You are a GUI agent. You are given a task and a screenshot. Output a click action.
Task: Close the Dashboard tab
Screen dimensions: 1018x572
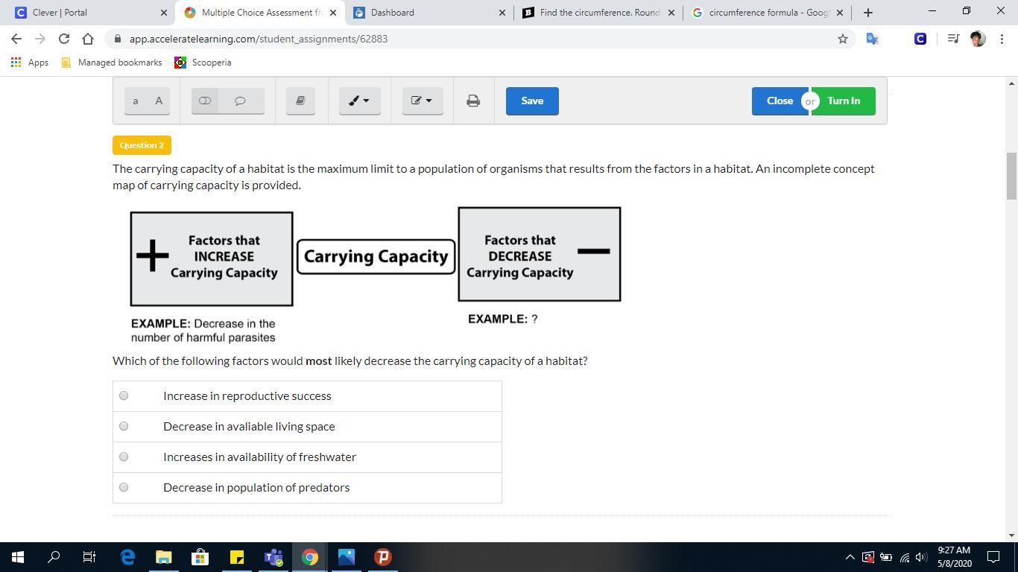tap(502, 13)
